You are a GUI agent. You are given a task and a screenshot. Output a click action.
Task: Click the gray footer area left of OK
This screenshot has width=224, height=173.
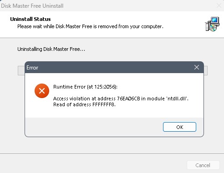pos(94,127)
